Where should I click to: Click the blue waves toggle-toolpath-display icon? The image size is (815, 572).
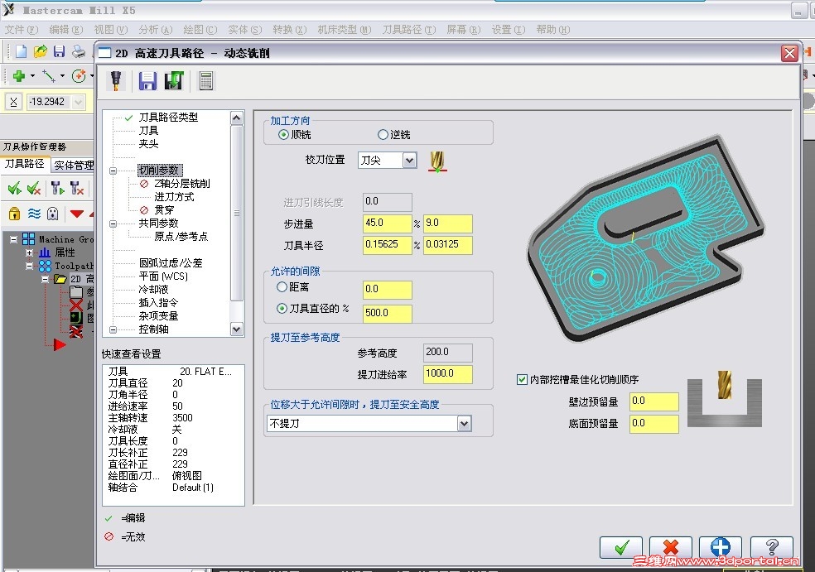(x=34, y=214)
